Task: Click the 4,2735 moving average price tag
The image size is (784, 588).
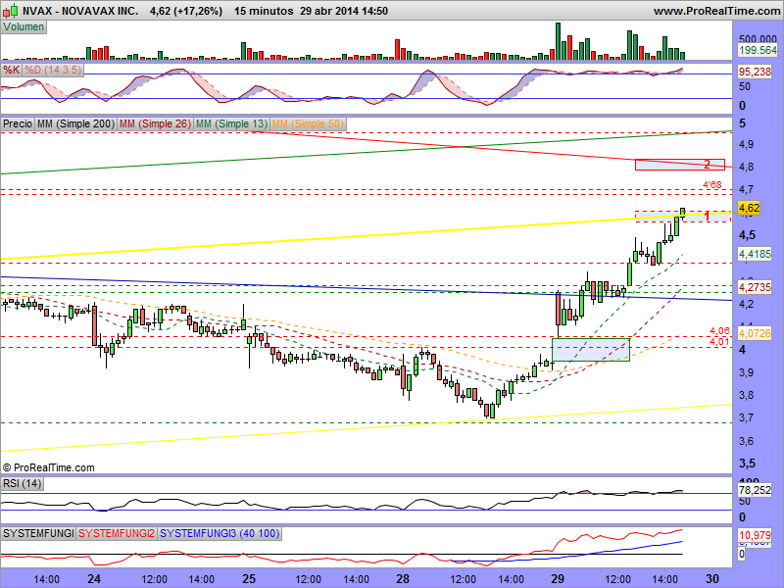Action: 755,287
